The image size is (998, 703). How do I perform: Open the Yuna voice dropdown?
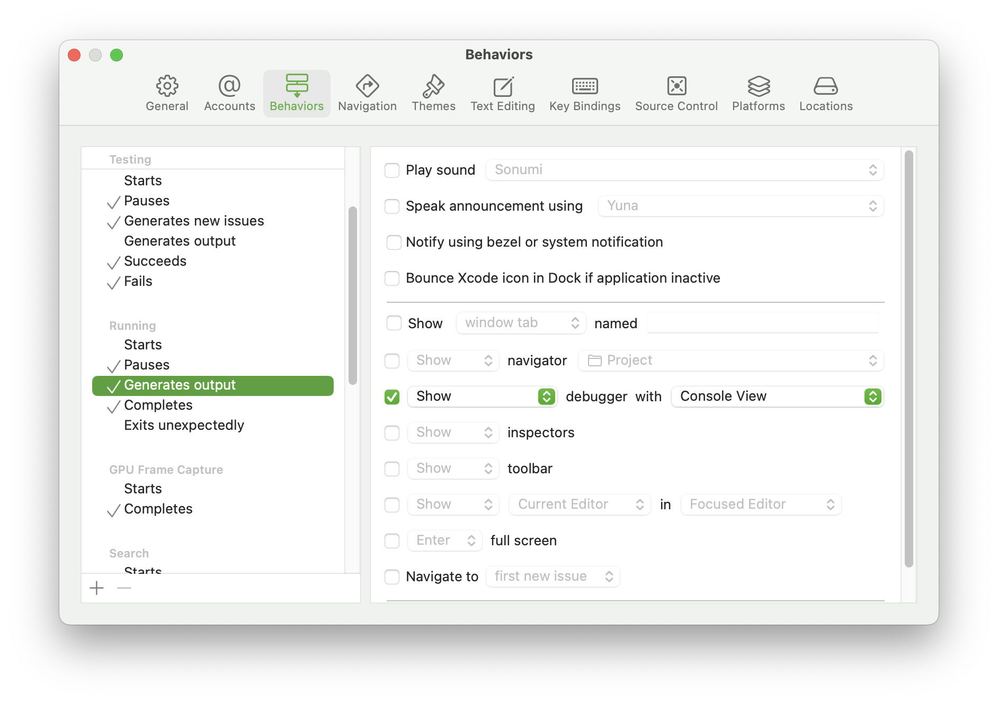[741, 206]
